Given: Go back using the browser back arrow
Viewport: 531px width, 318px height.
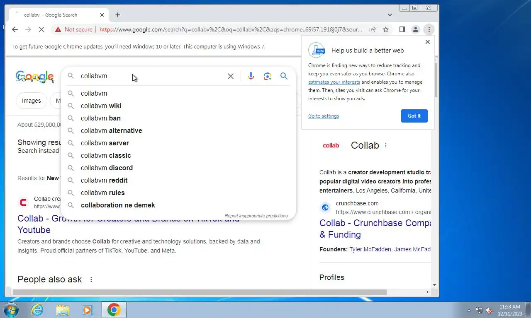Looking at the screenshot, I should pos(15,29).
